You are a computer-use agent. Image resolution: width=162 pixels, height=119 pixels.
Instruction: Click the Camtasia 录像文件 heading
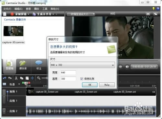[x=15, y=19]
